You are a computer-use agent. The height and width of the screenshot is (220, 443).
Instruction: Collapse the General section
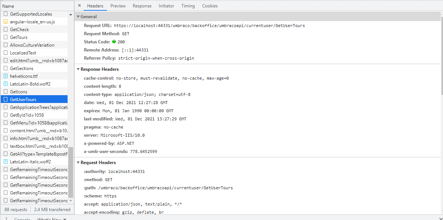point(78,17)
